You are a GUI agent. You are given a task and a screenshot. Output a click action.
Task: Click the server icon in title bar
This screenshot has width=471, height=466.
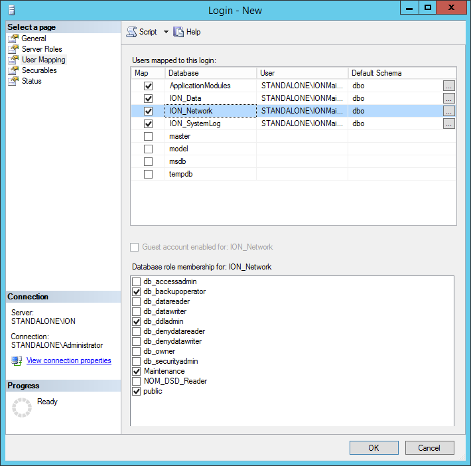(x=11, y=10)
